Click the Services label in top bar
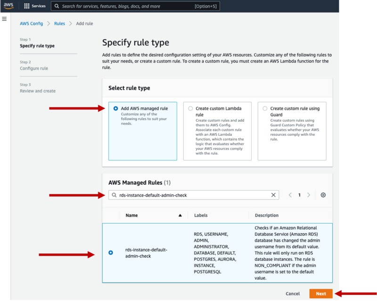Screen dimensions: 377x301 (x=39, y=6)
